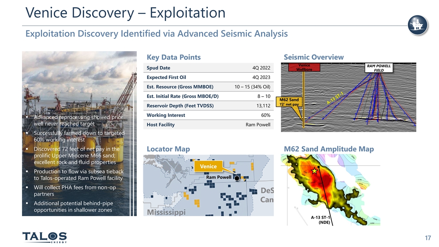Click the oil rig logo icon
439x247 pixels.
click(x=418, y=26)
